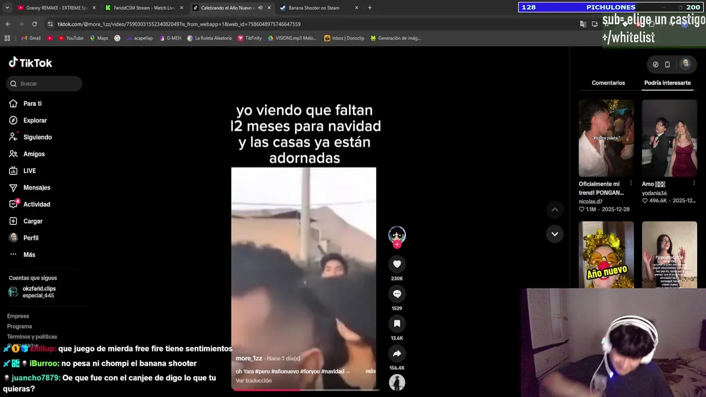Open the profile avatar menu top right
This screenshot has height=397, width=706.
click(686, 64)
